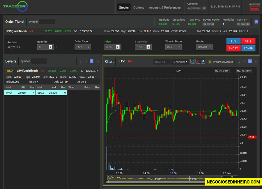Toggle the Pre/Post Market option

210,62
